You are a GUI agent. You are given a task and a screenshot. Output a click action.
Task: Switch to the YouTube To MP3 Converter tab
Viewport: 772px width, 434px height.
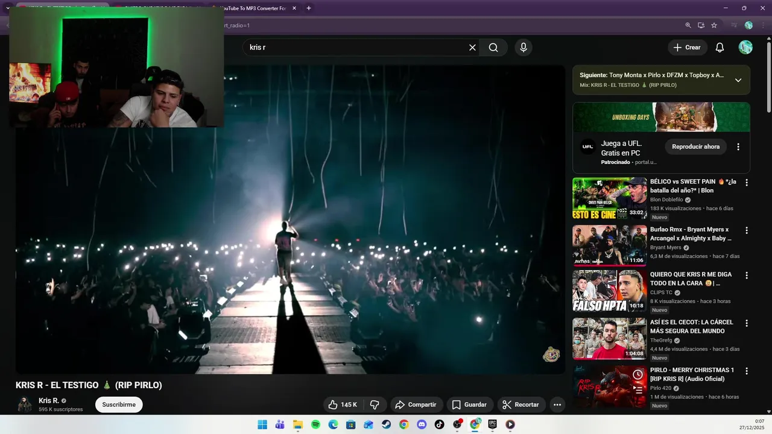(253, 8)
